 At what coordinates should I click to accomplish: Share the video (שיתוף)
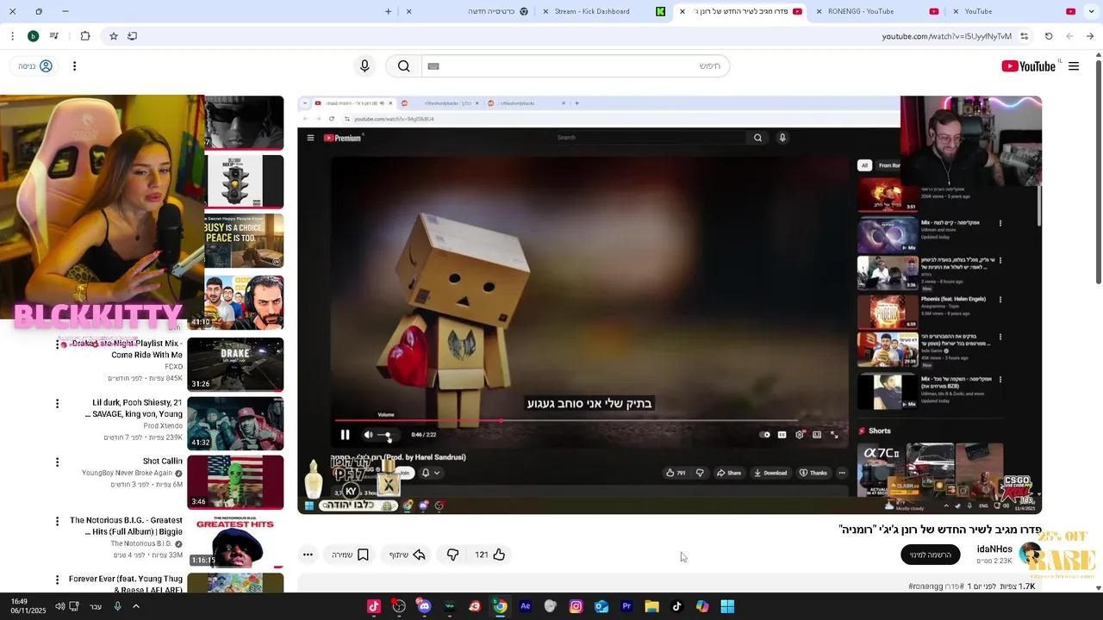coord(407,555)
